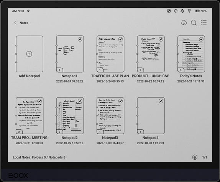
Task: Tap the battery indicator at 99%
Action: point(201,11)
